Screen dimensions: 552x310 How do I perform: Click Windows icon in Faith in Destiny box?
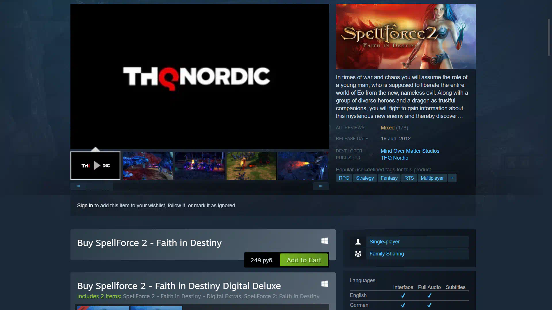point(325,241)
